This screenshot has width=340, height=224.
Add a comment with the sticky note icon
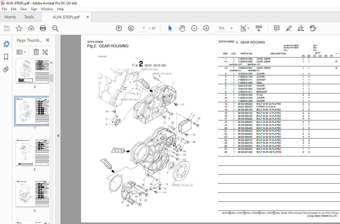(277, 28)
